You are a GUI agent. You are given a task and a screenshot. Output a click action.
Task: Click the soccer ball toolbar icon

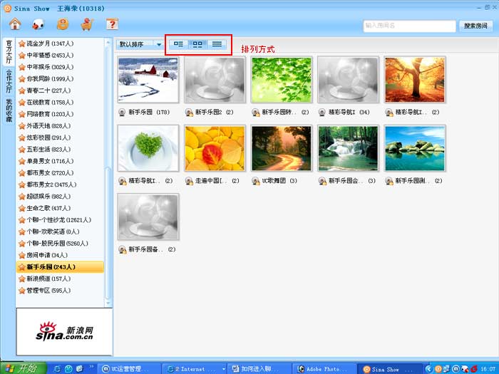coord(38,24)
